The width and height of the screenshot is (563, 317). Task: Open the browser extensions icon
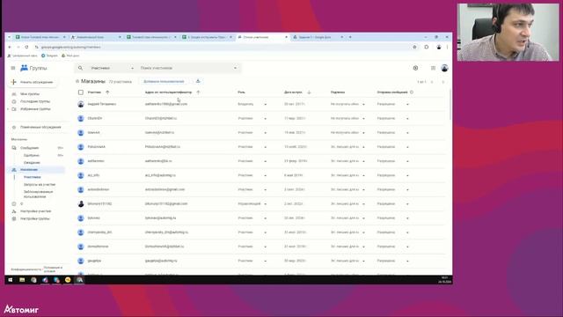tap(427, 47)
